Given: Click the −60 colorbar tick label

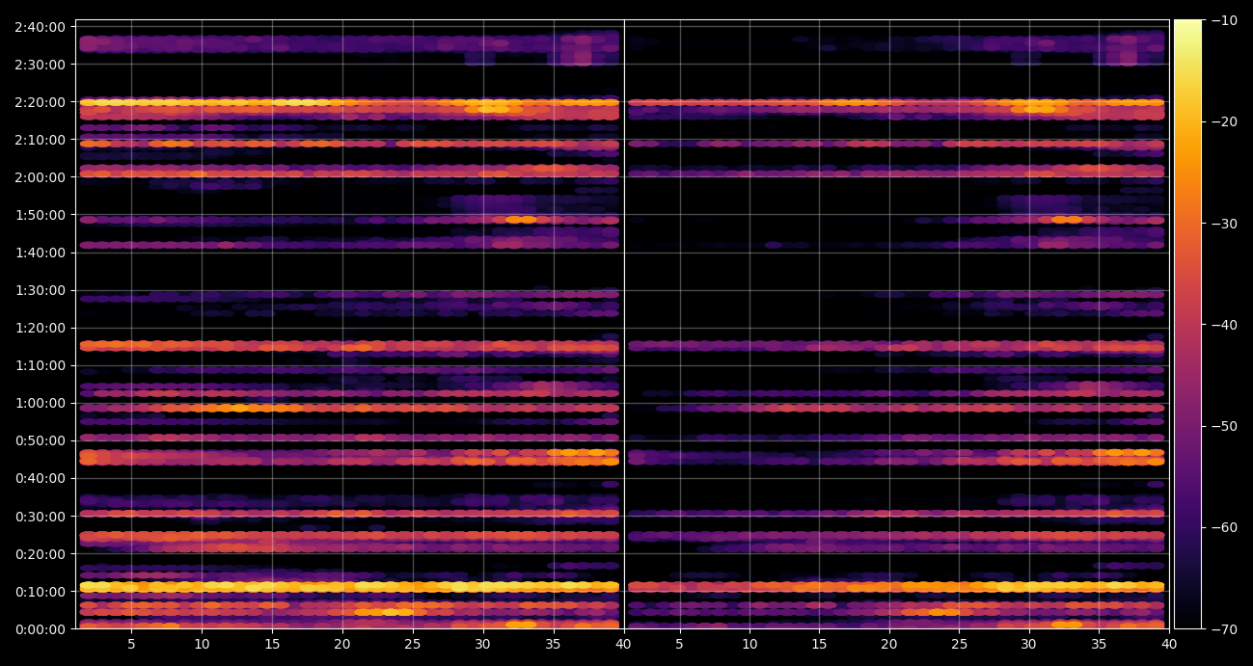Looking at the screenshot, I should coord(1224,527).
